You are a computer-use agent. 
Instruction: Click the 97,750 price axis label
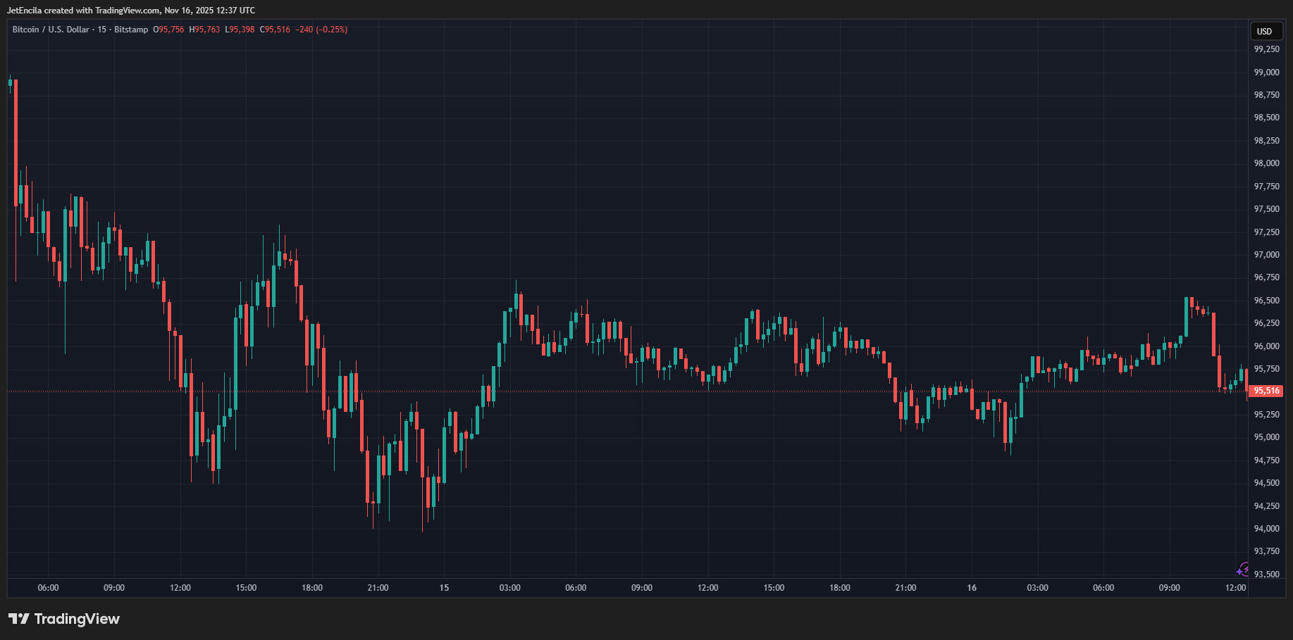(x=1266, y=187)
